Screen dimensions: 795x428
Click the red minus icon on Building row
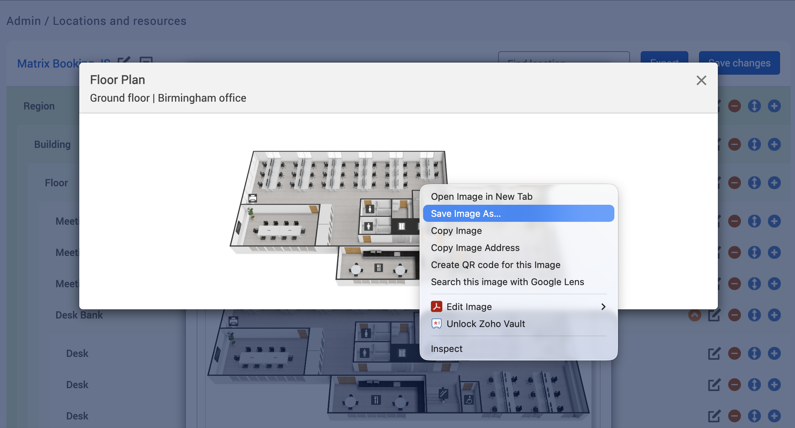[x=735, y=144]
